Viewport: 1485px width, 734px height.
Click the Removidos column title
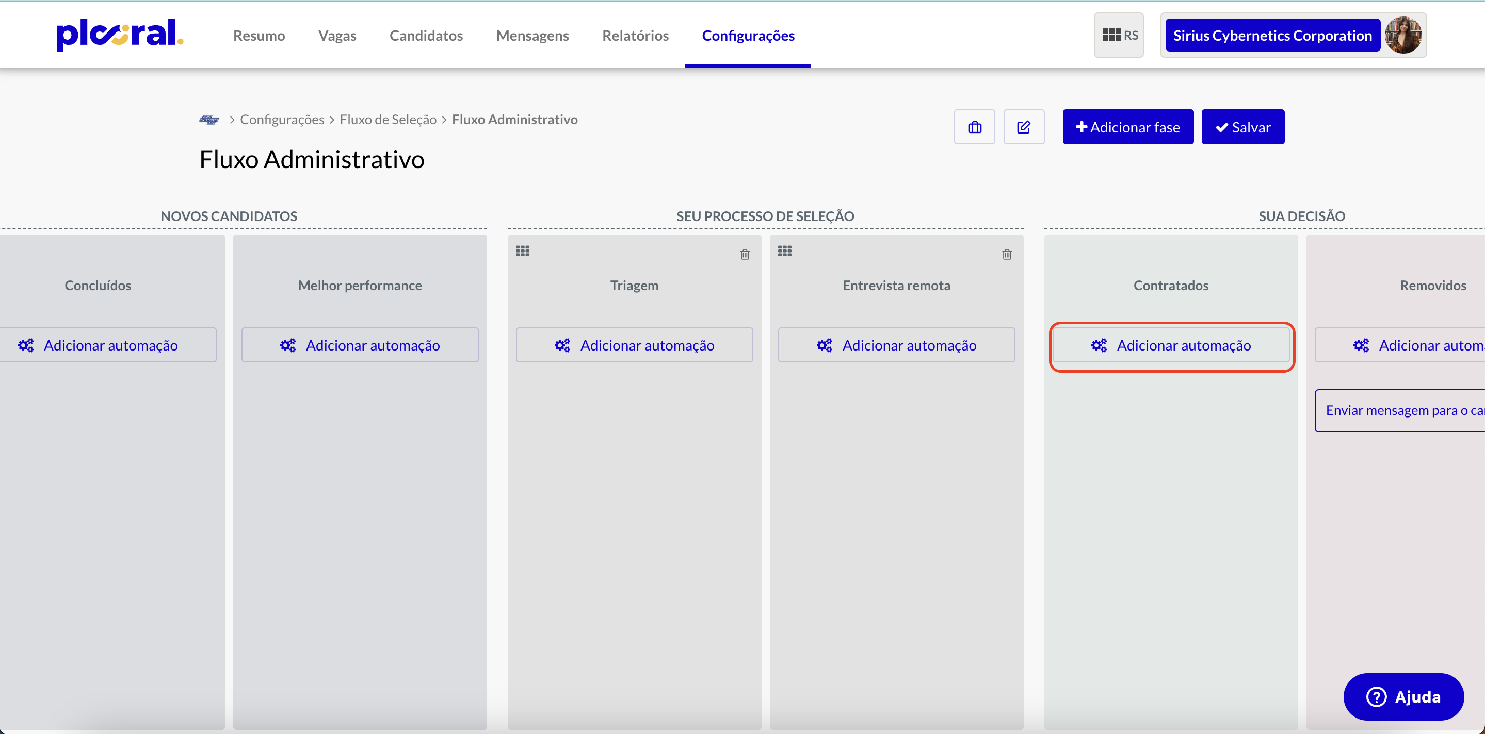pyautogui.click(x=1433, y=285)
